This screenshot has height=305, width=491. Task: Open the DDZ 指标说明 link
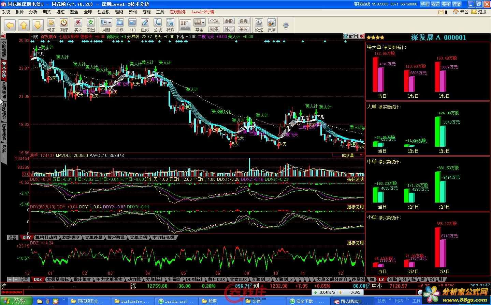[355, 243]
